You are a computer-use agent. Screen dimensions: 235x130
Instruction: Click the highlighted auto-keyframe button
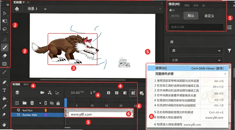coord(133,93)
